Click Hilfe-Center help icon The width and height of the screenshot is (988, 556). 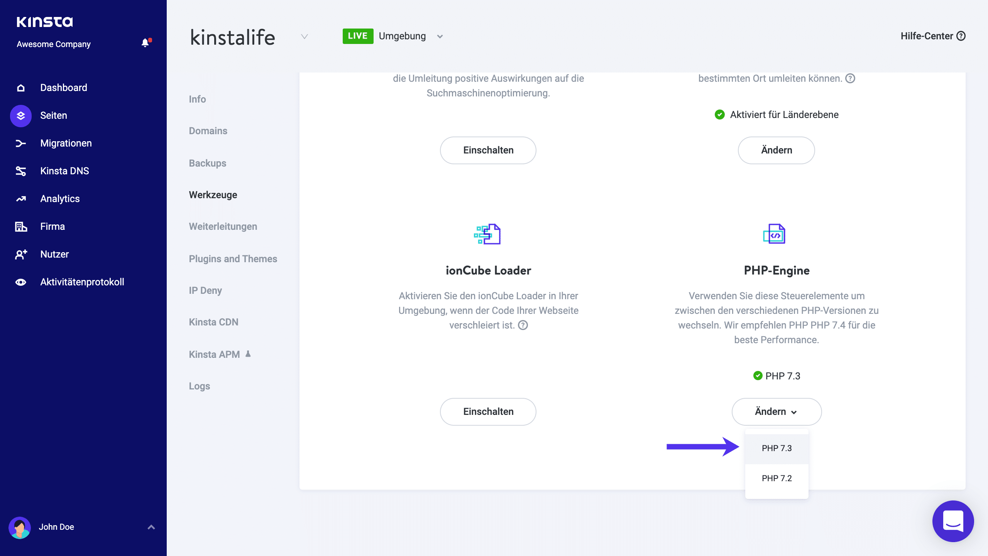point(961,36)
